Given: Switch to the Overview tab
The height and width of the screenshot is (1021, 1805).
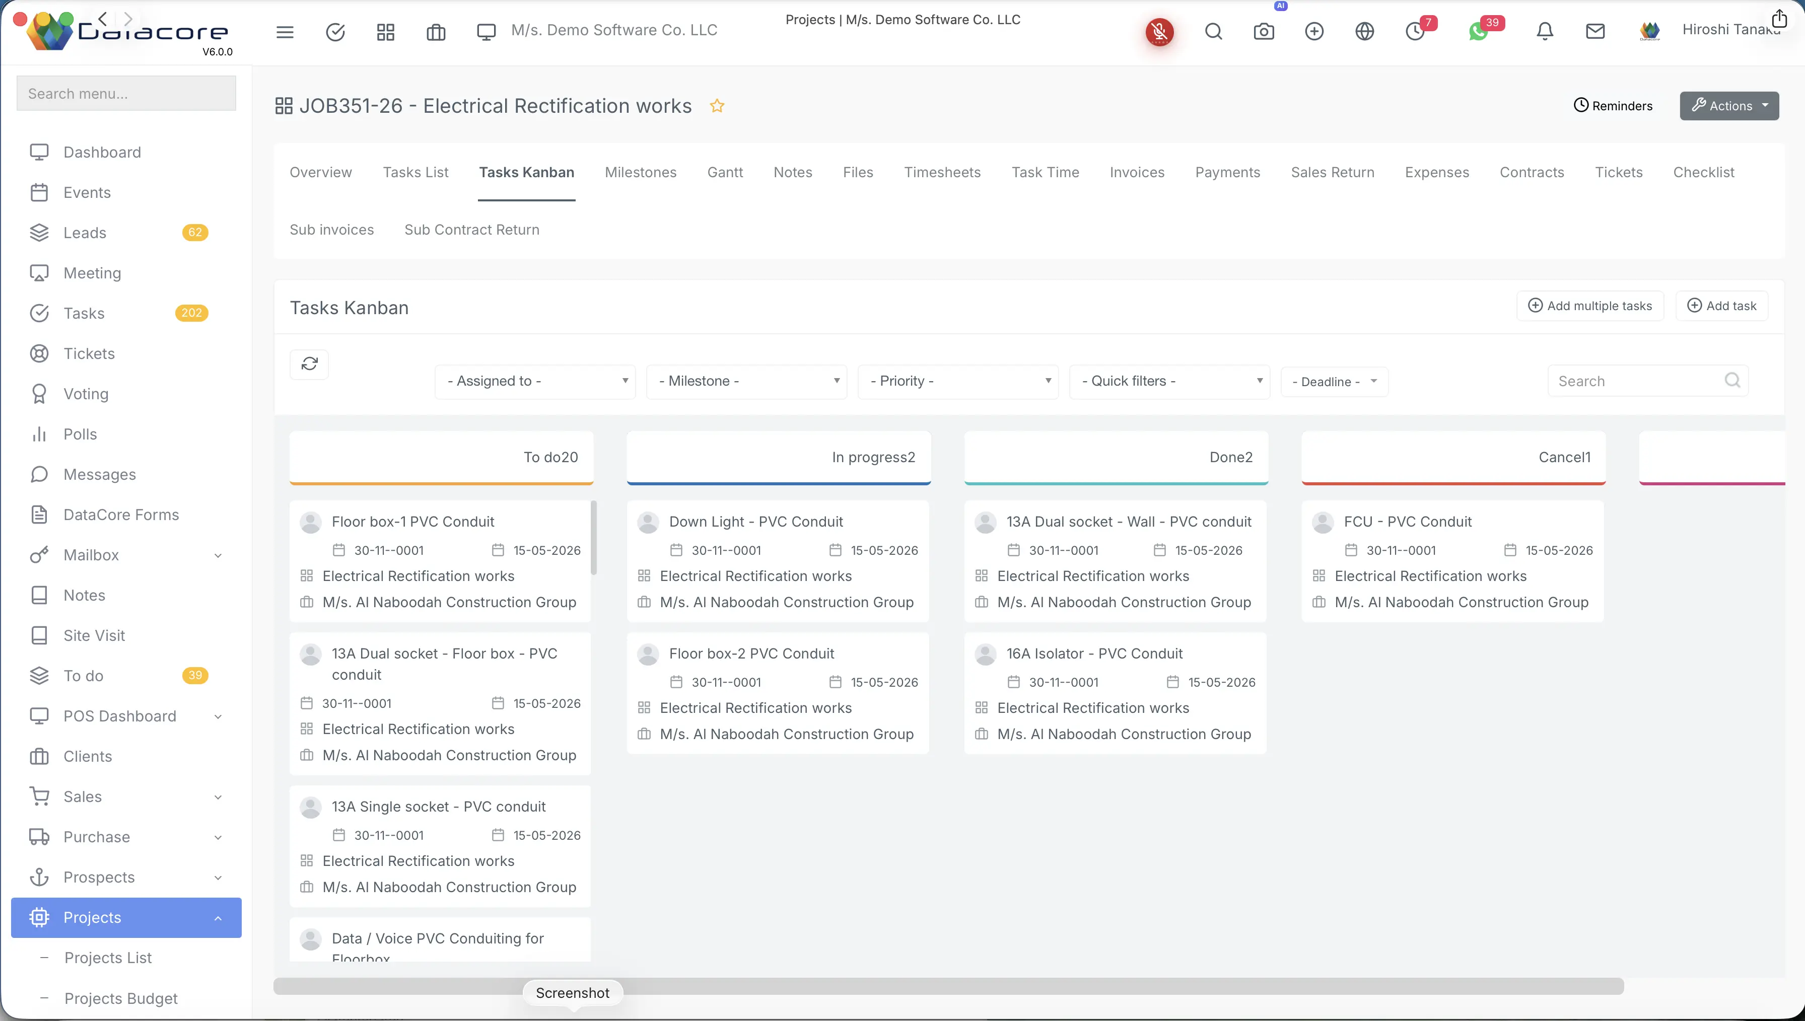Looking at the screenshot, I should pyautogui.click(x=320, y=173).
